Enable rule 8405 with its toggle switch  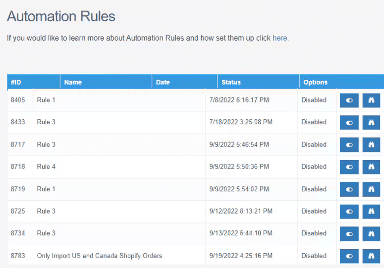coord(349,100)
